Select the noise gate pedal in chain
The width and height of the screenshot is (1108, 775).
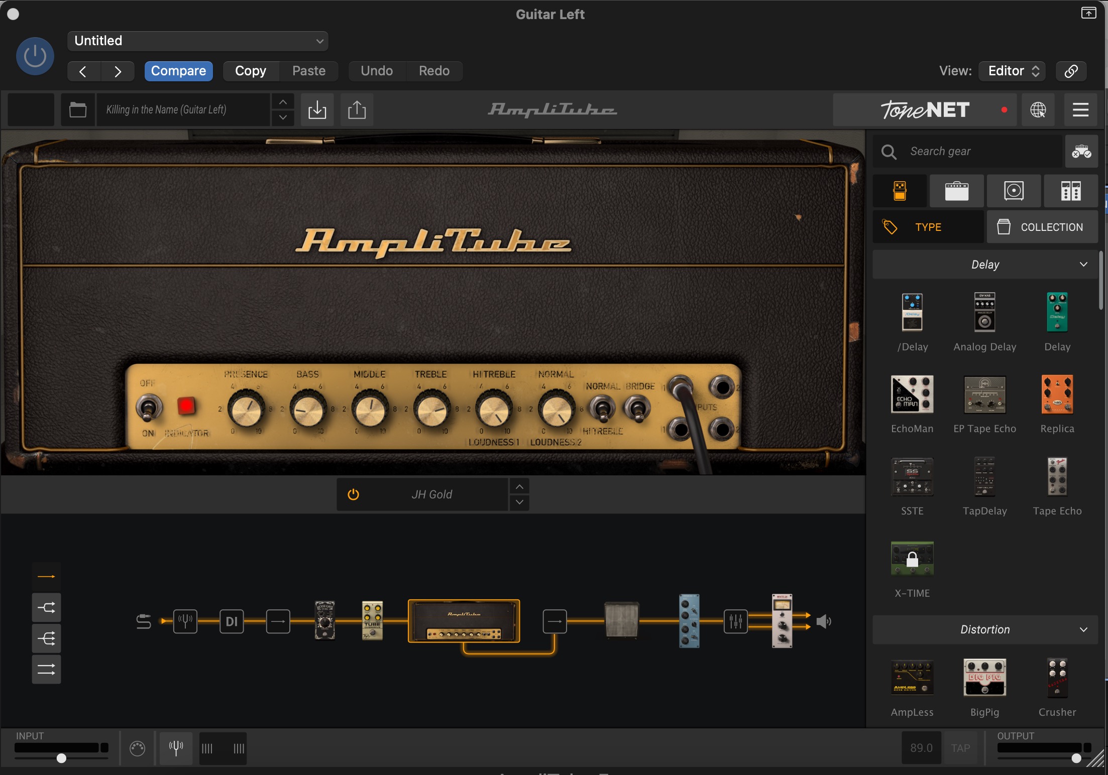325,620
